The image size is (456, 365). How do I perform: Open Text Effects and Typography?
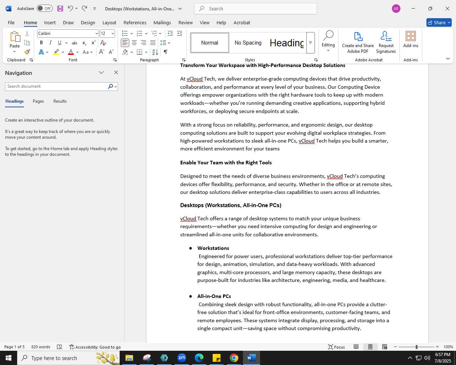pyautogui.click(x=41, y=52)
